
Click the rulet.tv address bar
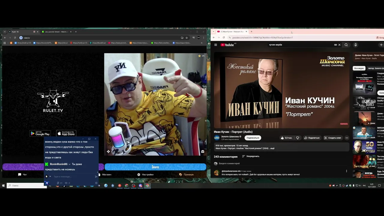(x=99, y=38)
